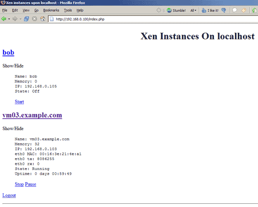Go back with the green Back arrow

click(x=4, y=19)
